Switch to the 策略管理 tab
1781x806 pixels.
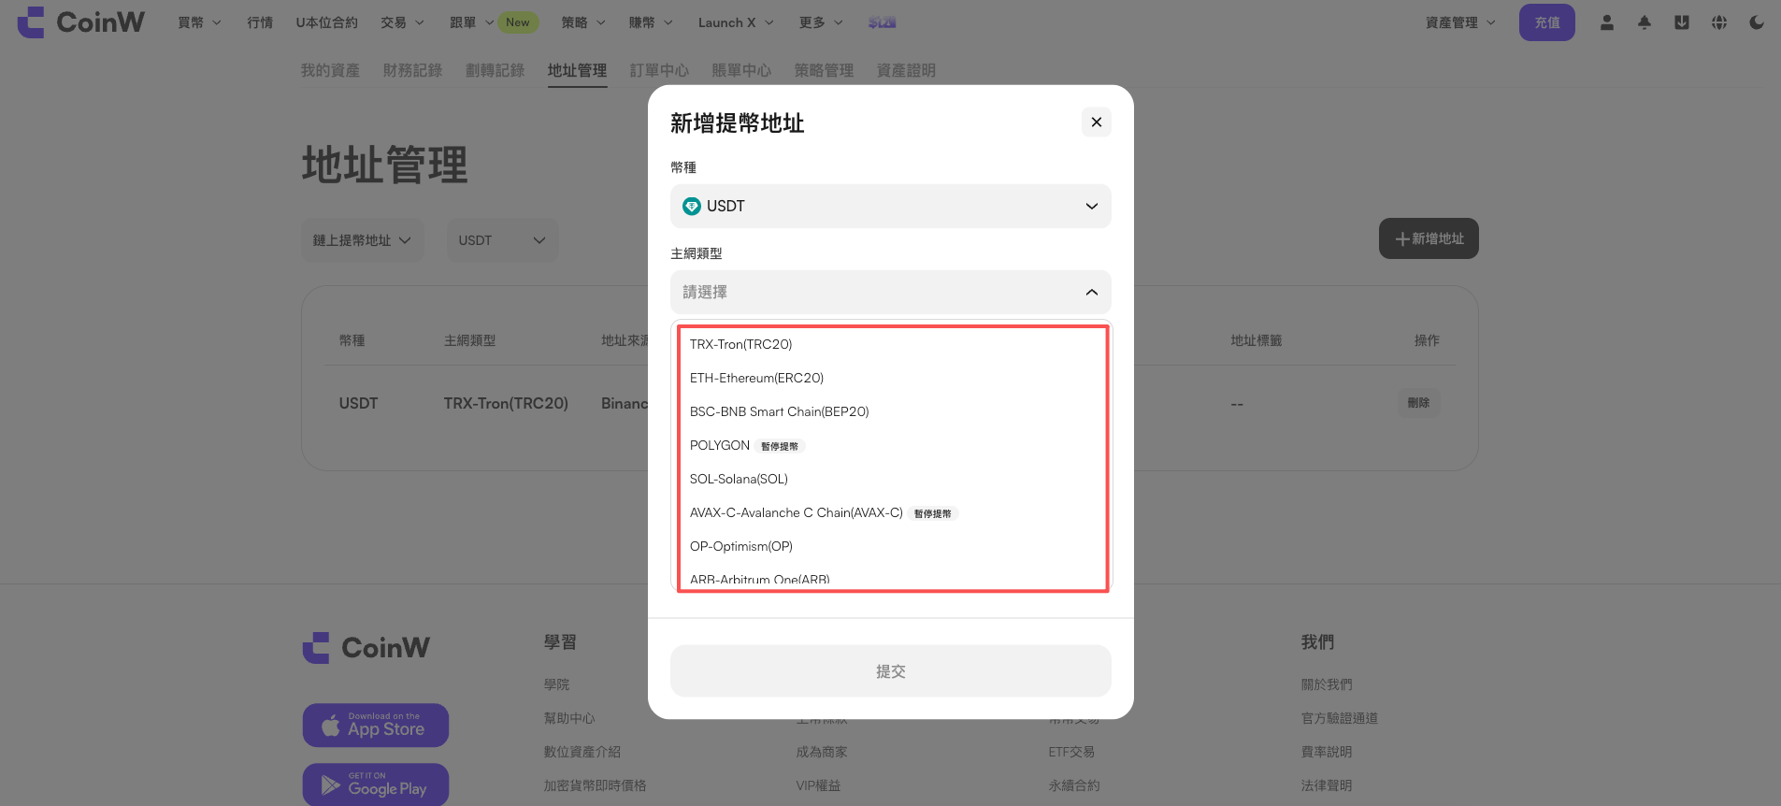coord(824,70)
